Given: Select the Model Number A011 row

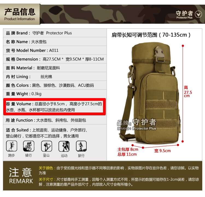Looking at the screenshot, I should [55, 50].
